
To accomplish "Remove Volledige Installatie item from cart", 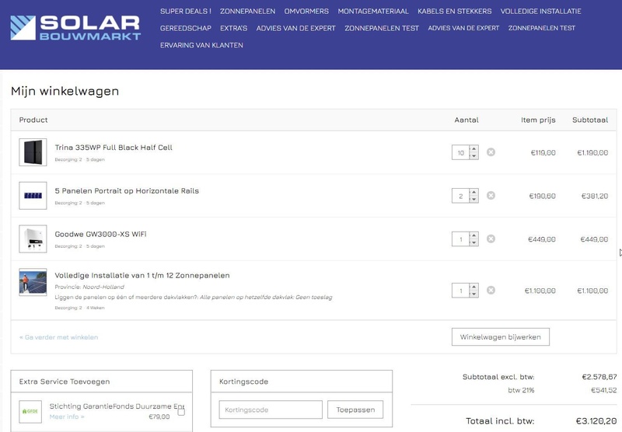I will click(x=491, y=290).
